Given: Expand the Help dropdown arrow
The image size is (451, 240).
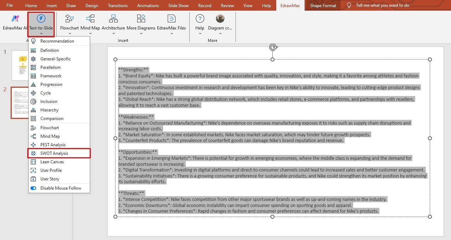Looking at the screenshot, I should [x=200, y=34].
